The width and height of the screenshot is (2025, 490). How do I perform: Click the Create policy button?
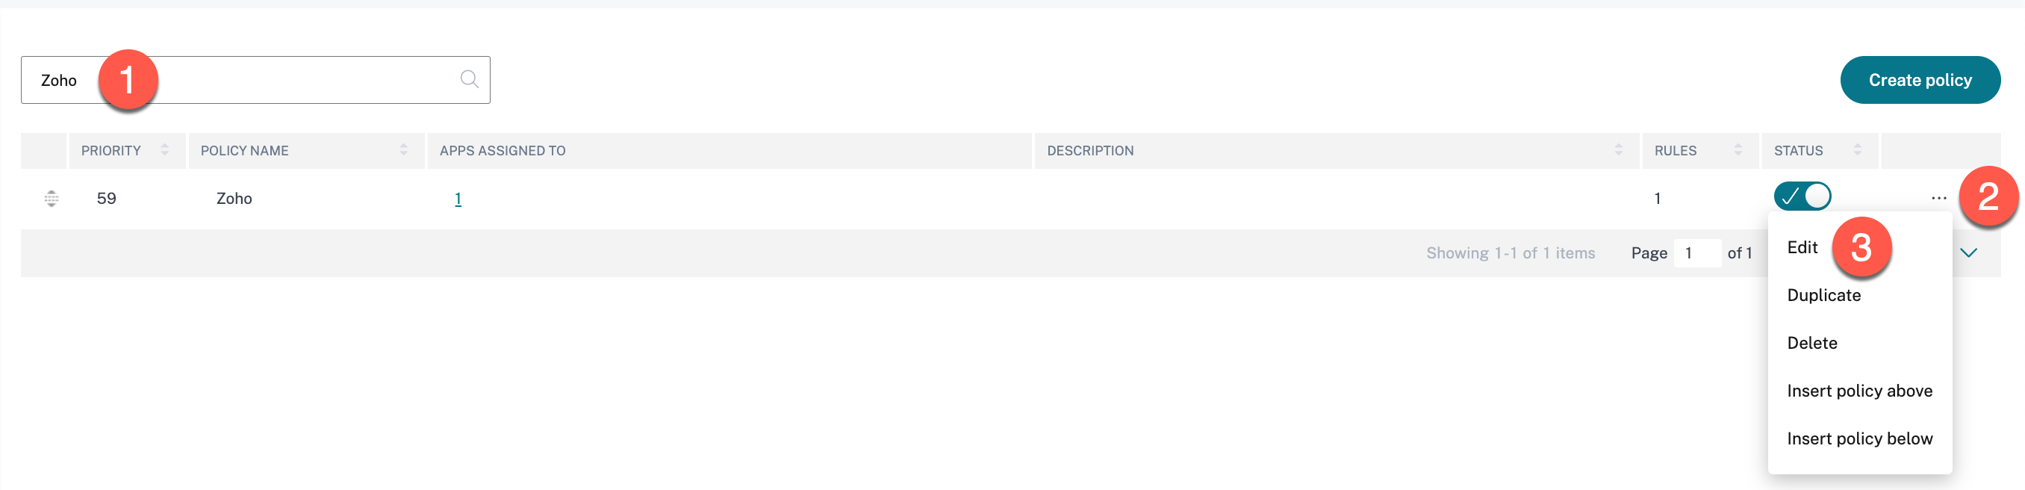1920,80
